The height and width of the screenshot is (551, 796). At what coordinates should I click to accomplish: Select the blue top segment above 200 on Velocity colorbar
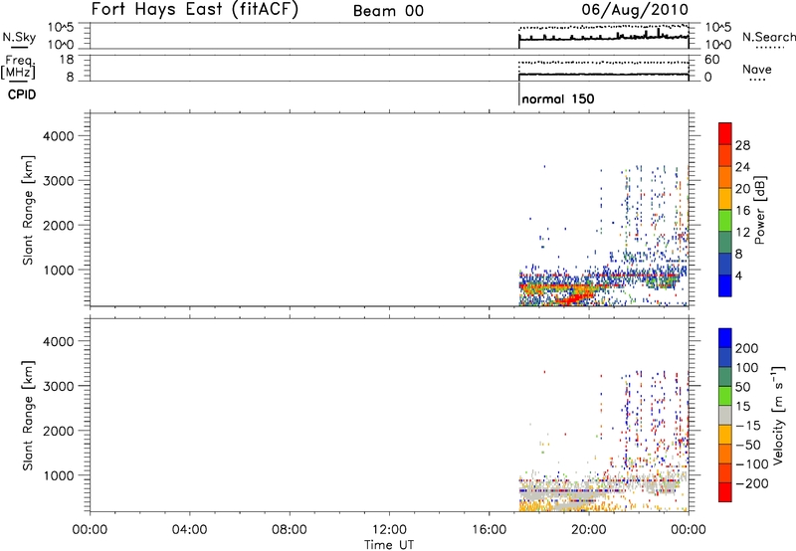coord(725,338)
